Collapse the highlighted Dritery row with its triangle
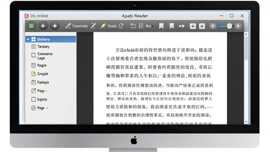 pos(28,39)
